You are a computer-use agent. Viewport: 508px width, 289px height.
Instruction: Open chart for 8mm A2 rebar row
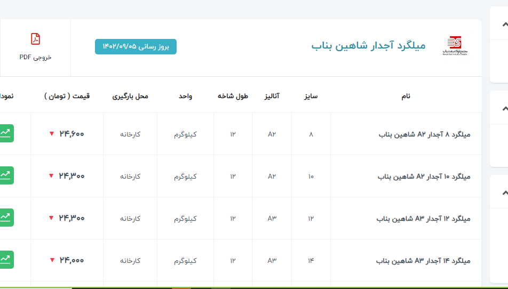click(x=6, y=133)
